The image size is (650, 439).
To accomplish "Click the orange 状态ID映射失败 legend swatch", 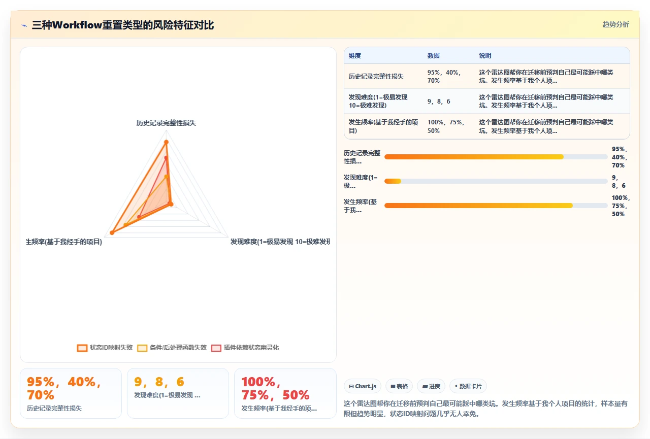I will [82, 348].
